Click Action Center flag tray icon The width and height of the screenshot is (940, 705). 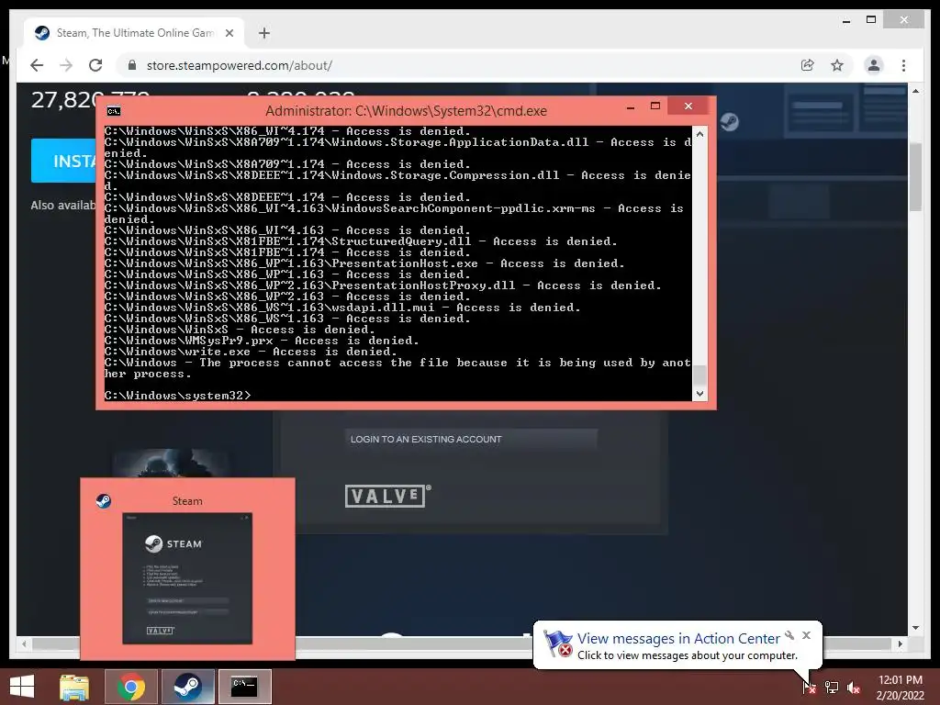tap(809, 687)
